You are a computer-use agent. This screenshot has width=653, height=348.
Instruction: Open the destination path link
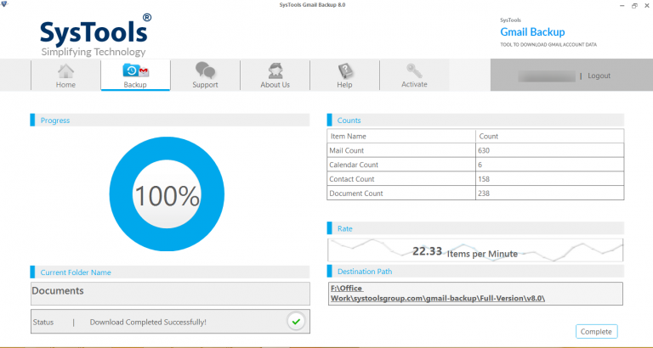point(438,293)
